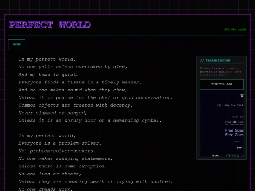Click 'Unless there is some exception.' line

click(x=63, y=166)
